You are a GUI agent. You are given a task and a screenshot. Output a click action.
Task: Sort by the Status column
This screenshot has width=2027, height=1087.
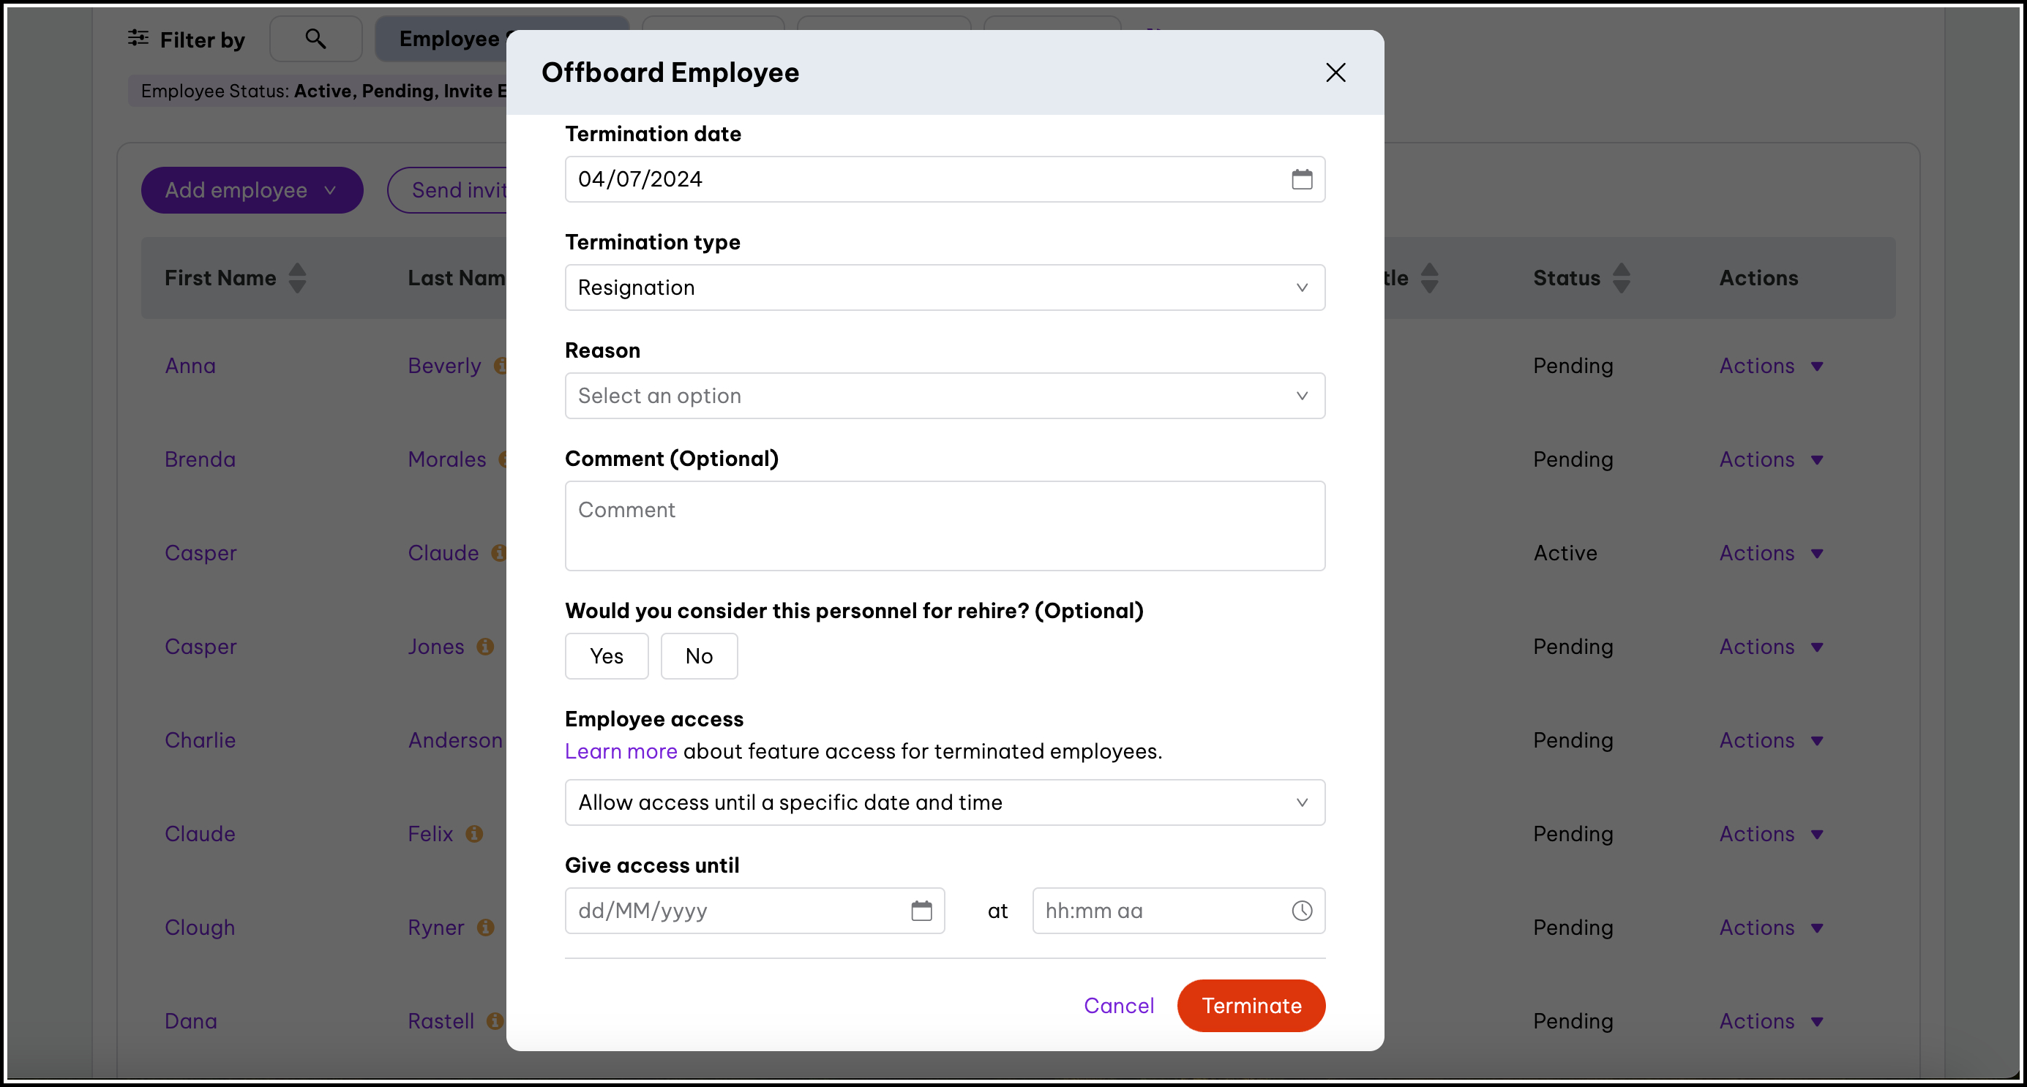(x=1621, y=278)
